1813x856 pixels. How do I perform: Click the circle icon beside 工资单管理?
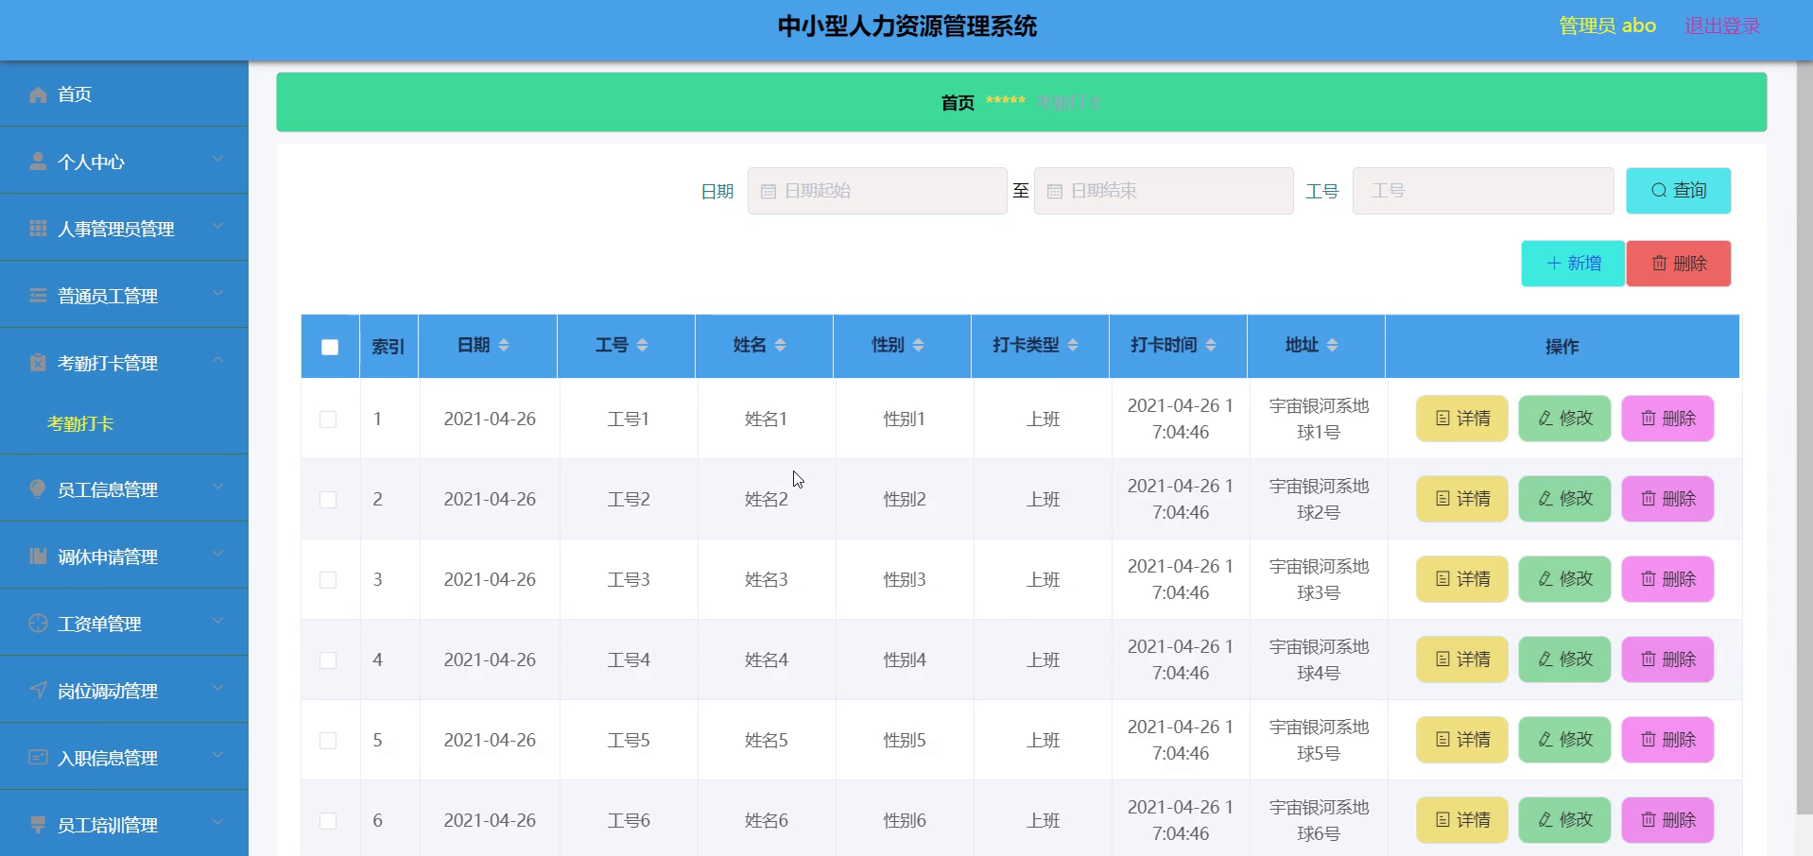click(x=38, y=623)
